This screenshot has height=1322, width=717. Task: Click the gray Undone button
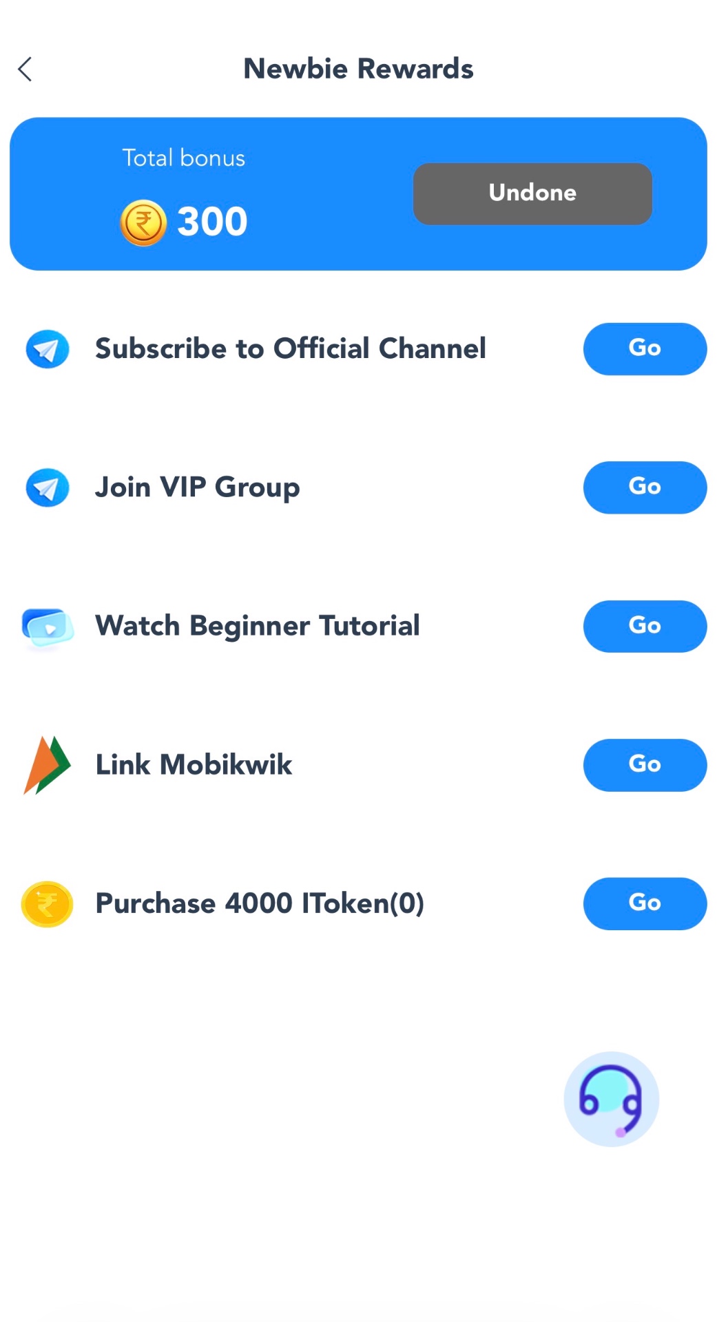click(532, 193)
